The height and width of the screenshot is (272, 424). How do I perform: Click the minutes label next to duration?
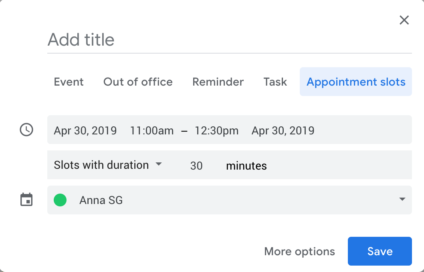(x=246, y=166)
